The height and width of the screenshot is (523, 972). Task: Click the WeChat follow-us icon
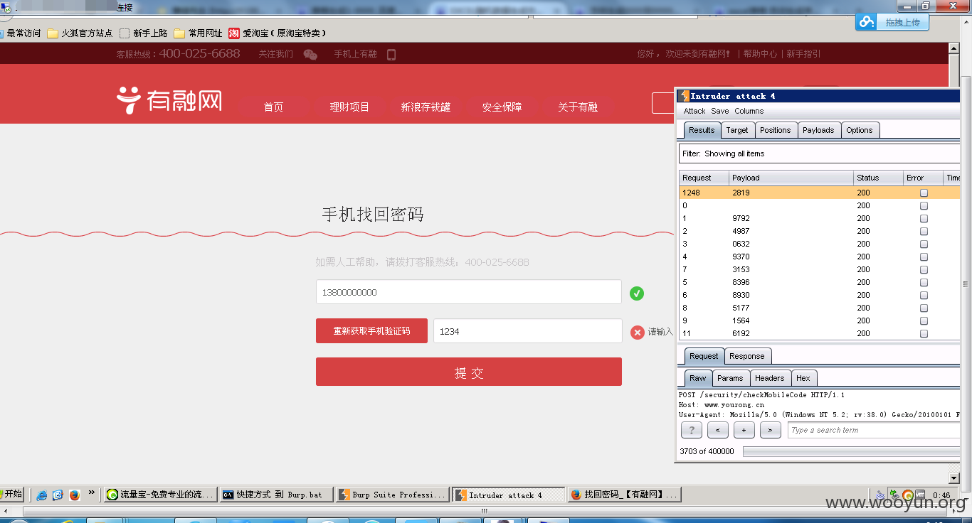310,54
